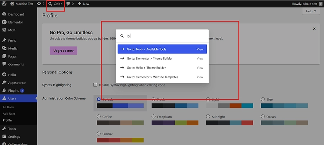Open Profile submenu item
Viewport: 324px width, 145px height.
[x=7, y=120]
